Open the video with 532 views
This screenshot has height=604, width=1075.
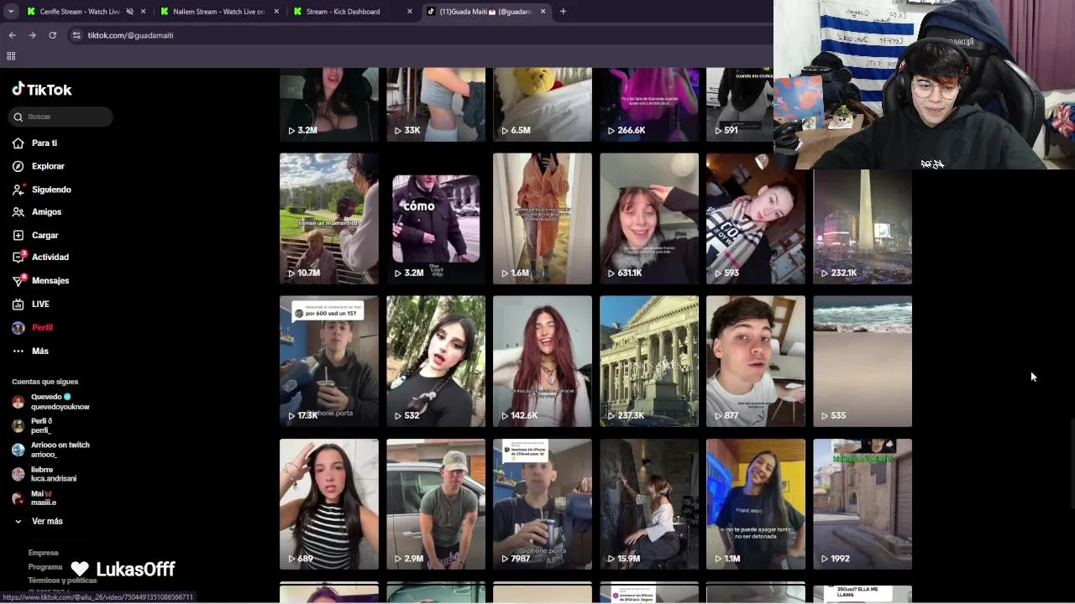pyautogui.click(x=436, y=361)
